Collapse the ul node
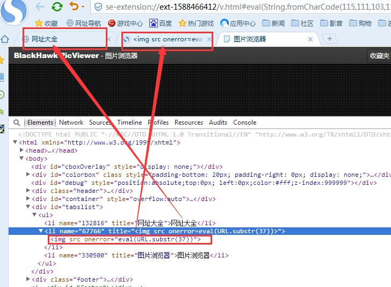Image resolution: width=391 pixels, height=287 pixels. tap(35, 214)
